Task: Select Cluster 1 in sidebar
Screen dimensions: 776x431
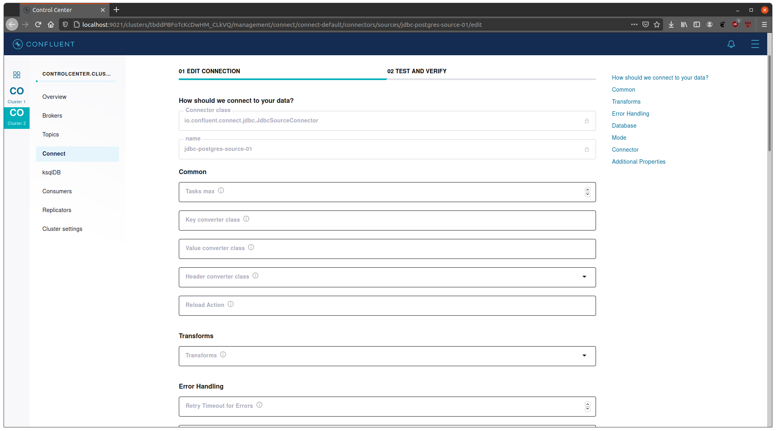Action: tap(17, 94)
